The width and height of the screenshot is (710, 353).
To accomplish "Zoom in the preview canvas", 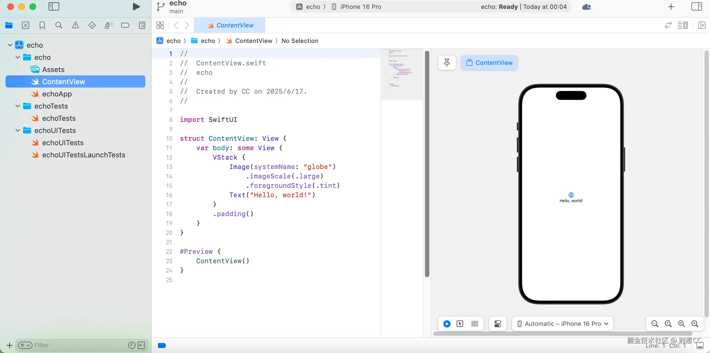I will click(x=695, y=324).
